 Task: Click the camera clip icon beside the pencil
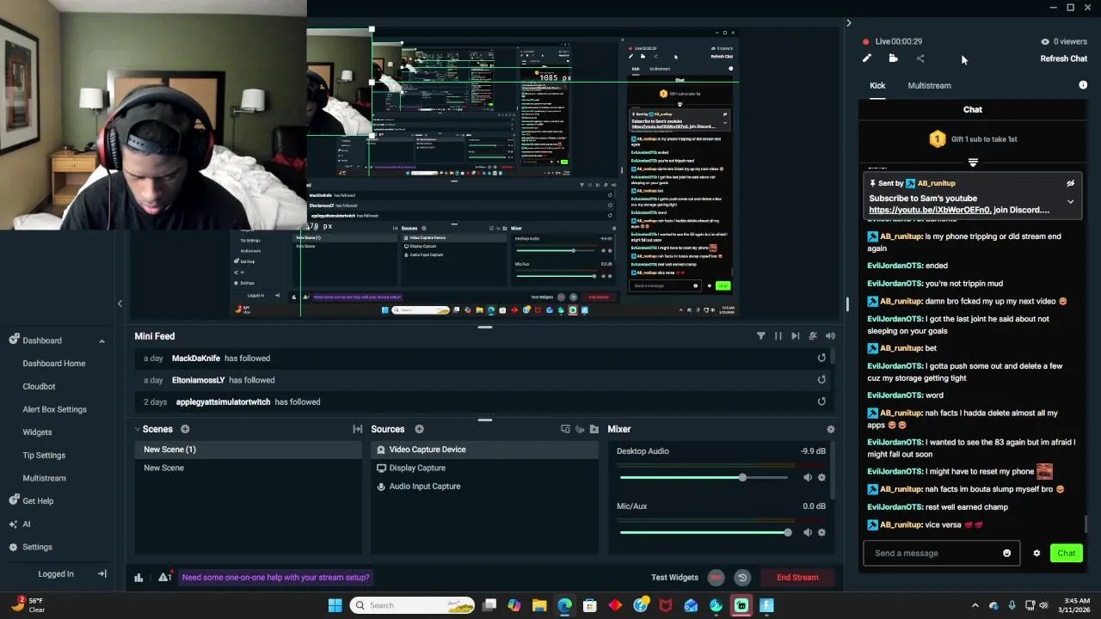(x=893, y=58)
